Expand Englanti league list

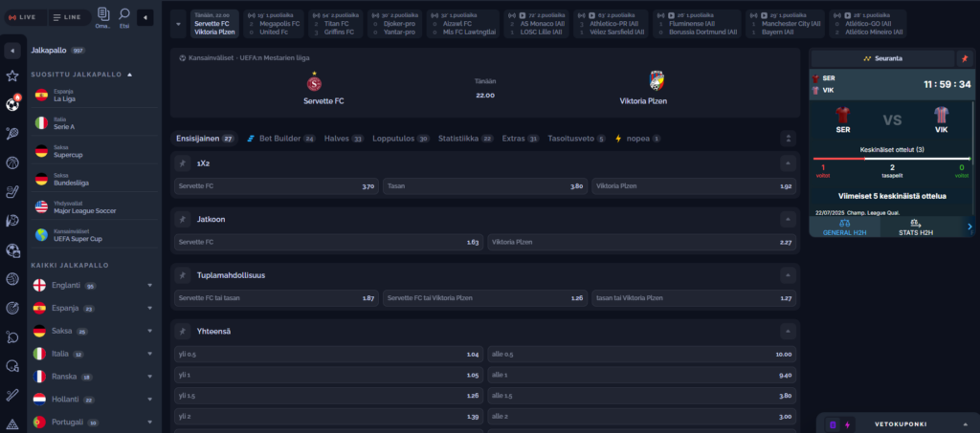point(150,285)
